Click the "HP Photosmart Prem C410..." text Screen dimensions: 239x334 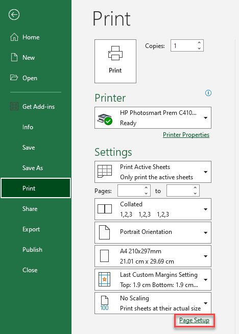(158, 113)
